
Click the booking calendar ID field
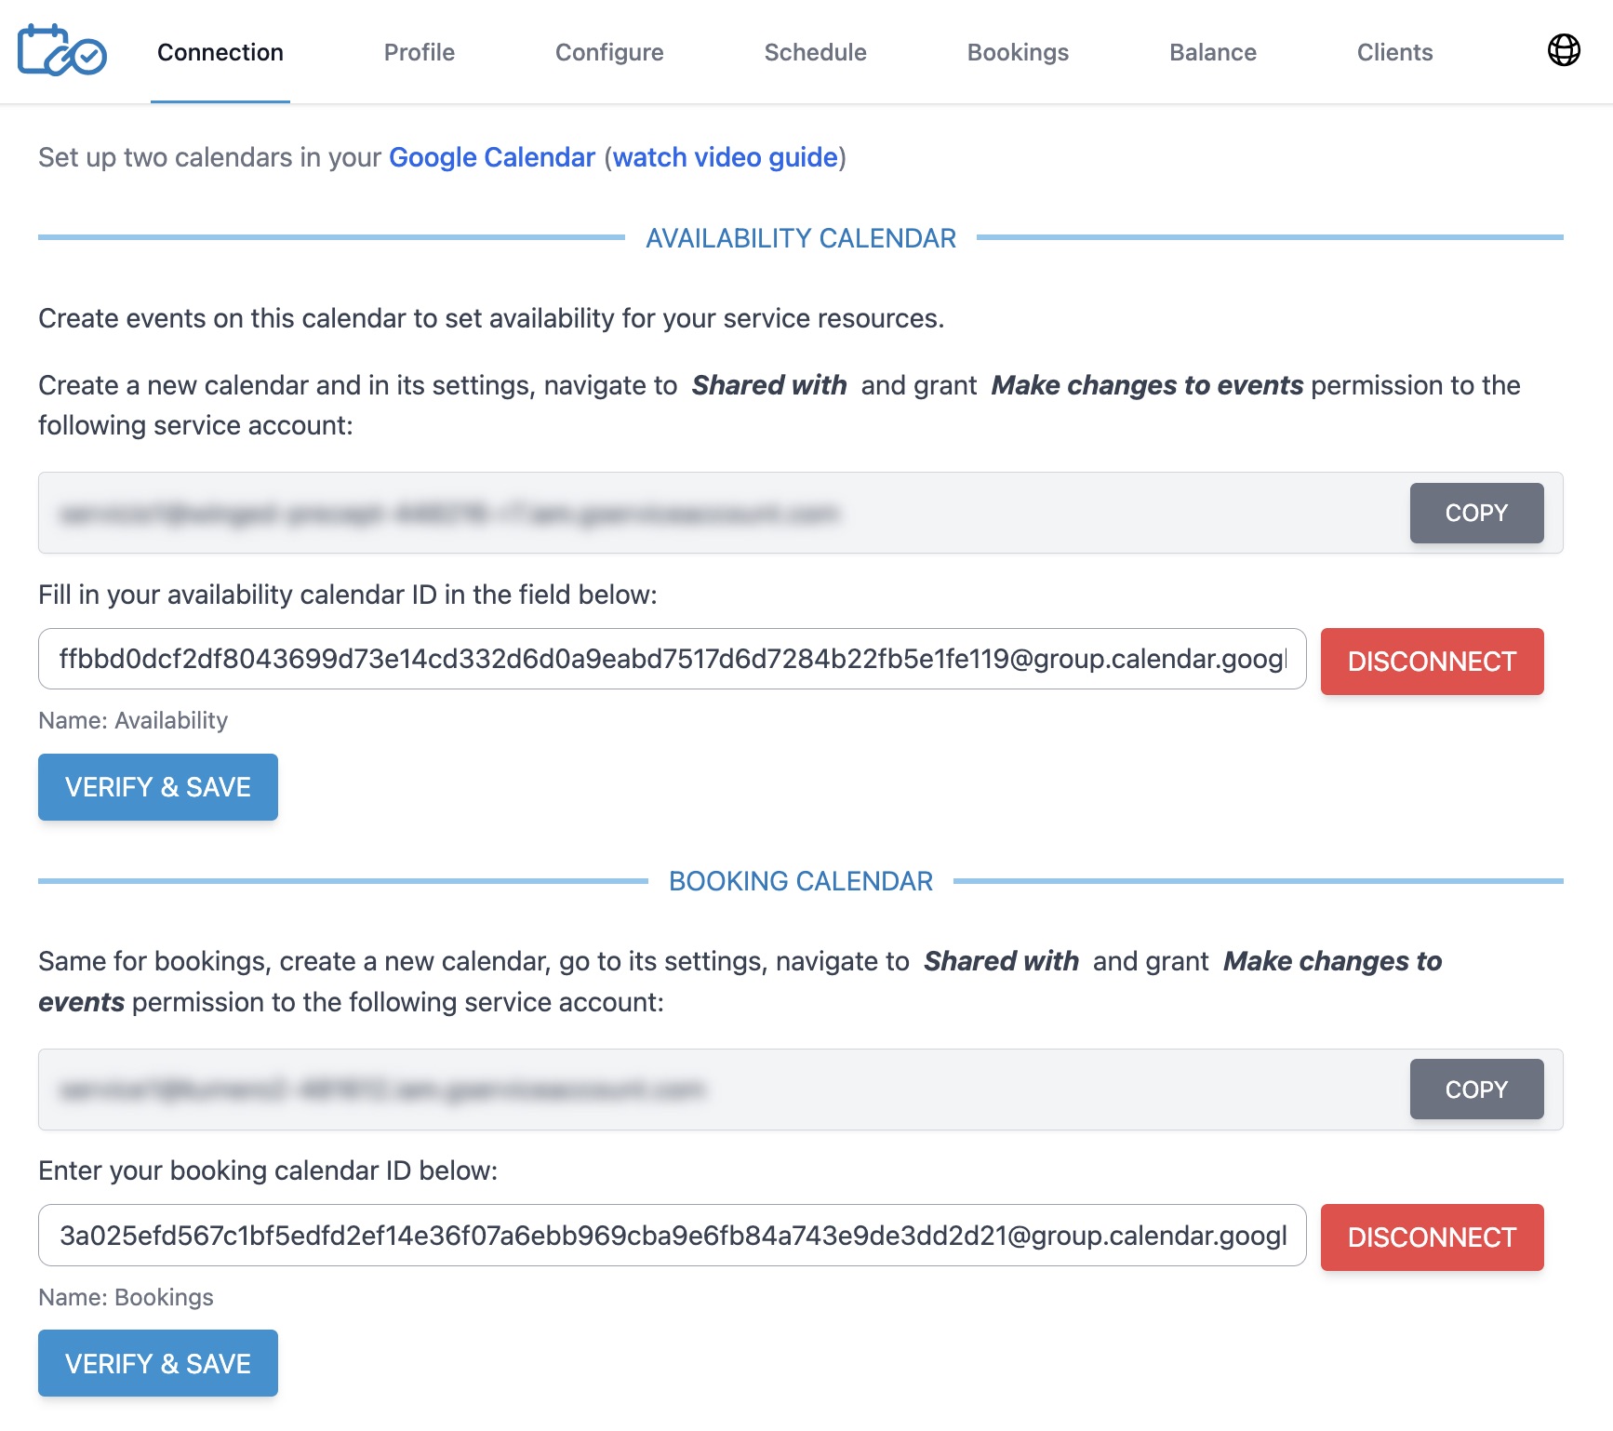click(670, 1236)
